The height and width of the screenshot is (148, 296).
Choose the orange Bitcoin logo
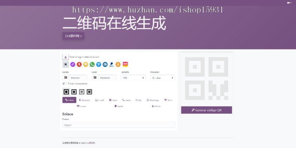pyautogui.click(x=118, y=65)
